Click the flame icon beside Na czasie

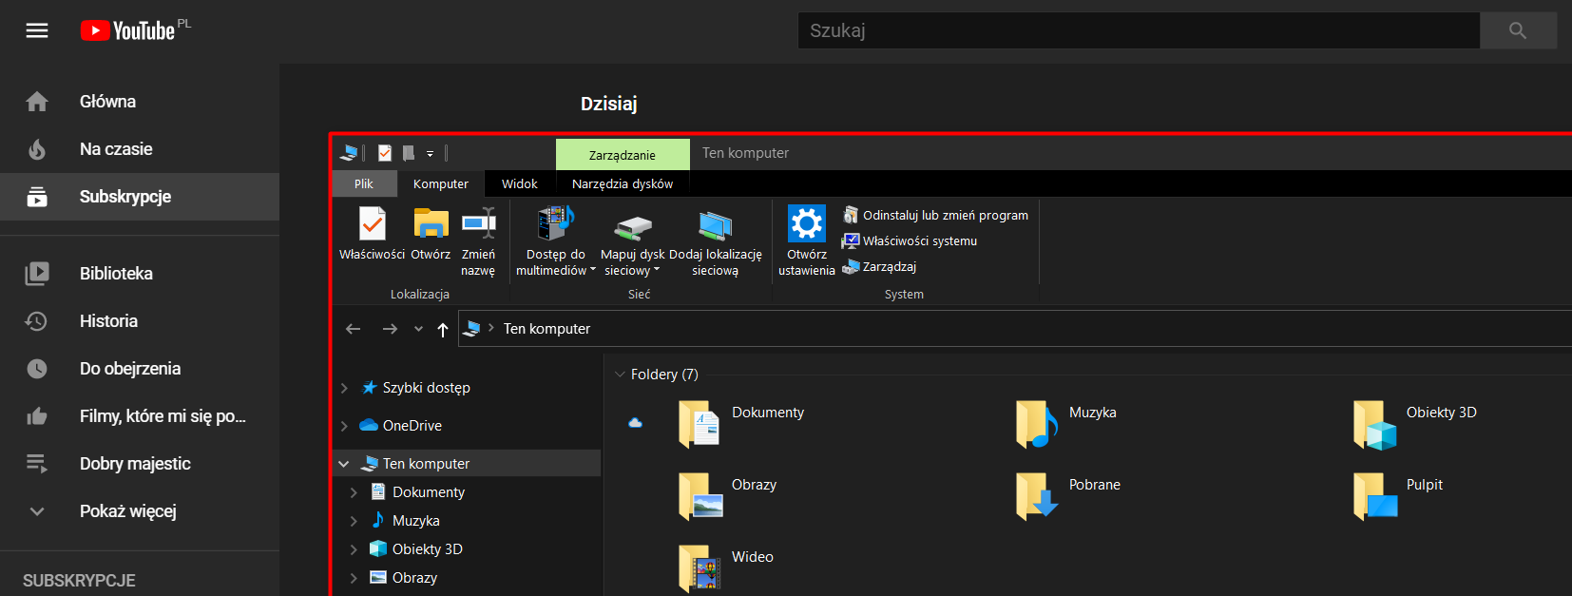pyautogui.click(x=37, y=149)
